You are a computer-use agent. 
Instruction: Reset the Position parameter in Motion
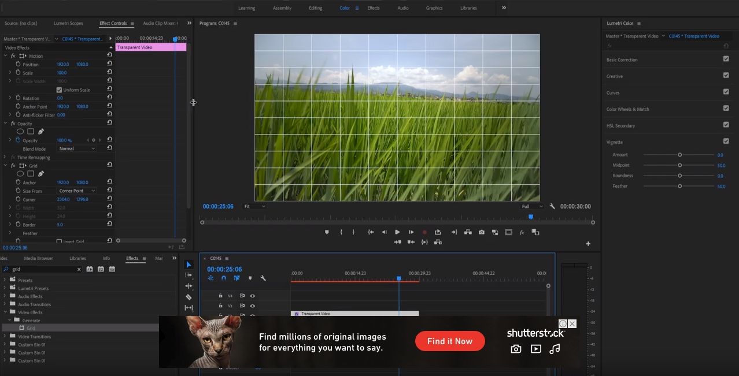[109, 64]
